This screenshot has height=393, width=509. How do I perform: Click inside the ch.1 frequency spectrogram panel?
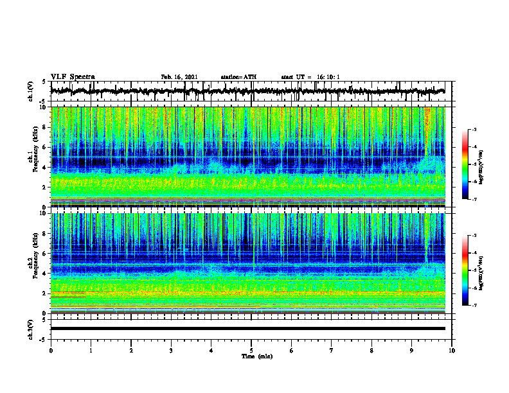point(247,157)
